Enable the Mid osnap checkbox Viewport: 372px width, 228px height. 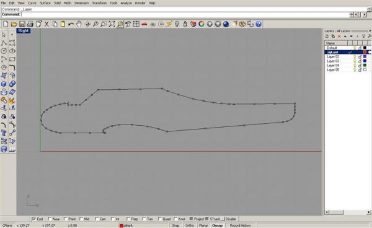81,219
